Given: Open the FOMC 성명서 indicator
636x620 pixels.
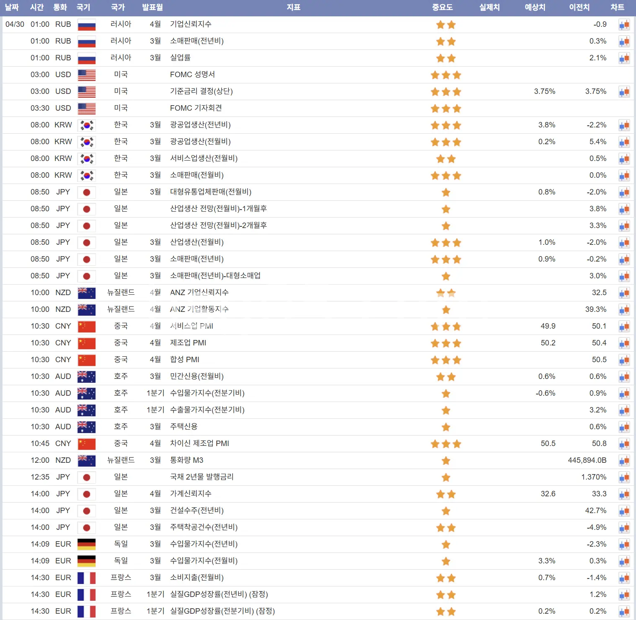Looking at the screenshot, I should [192, 75].
